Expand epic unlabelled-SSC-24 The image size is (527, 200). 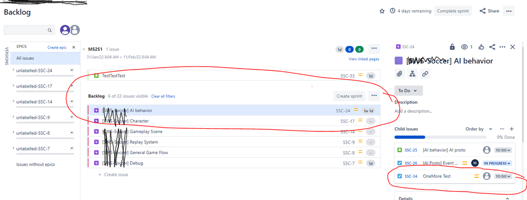coord(13,70)
